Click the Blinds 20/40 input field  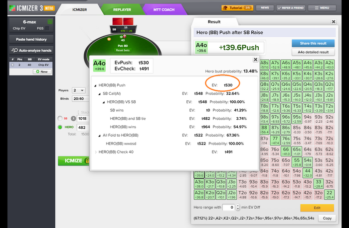81,98
